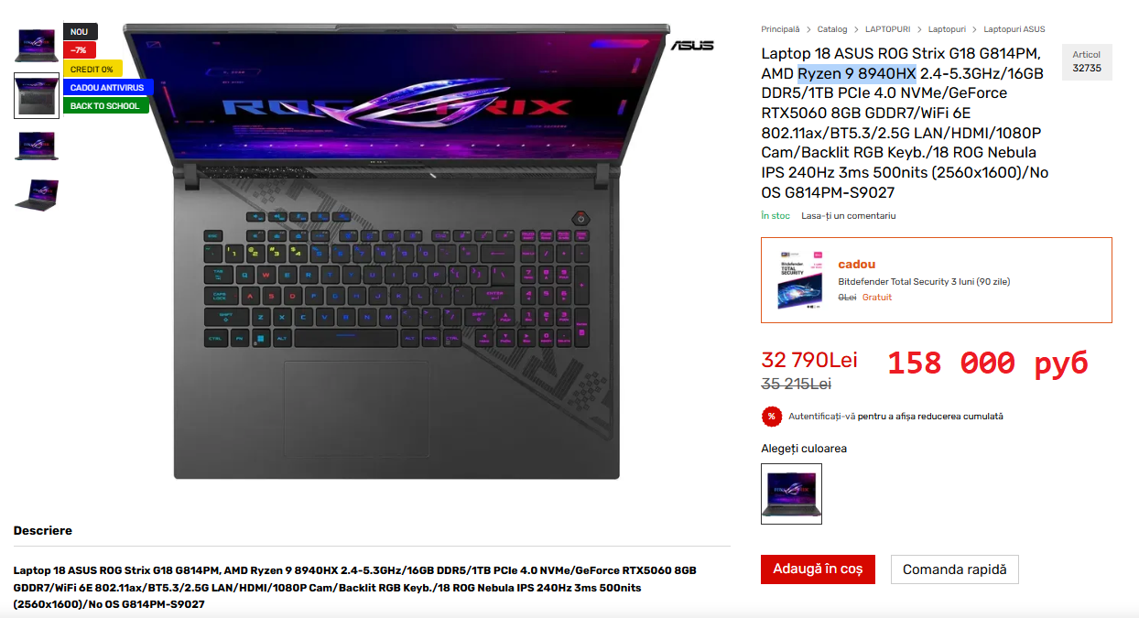This screenshot has width=1139, height=618.
Task: Select the top-down keyboard view thumbnail
Action: [x=37, y=95]
